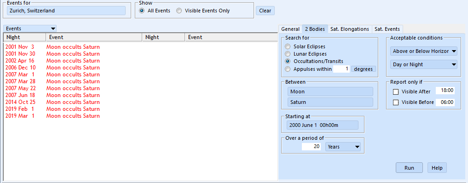Open the Day or Night dropdown
This screenshot has width=468, height=183.
pos(423,64)
